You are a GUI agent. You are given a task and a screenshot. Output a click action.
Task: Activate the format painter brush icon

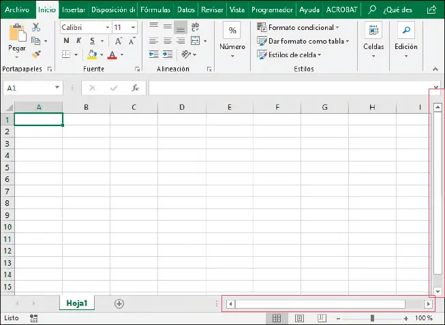coord(36,55)
